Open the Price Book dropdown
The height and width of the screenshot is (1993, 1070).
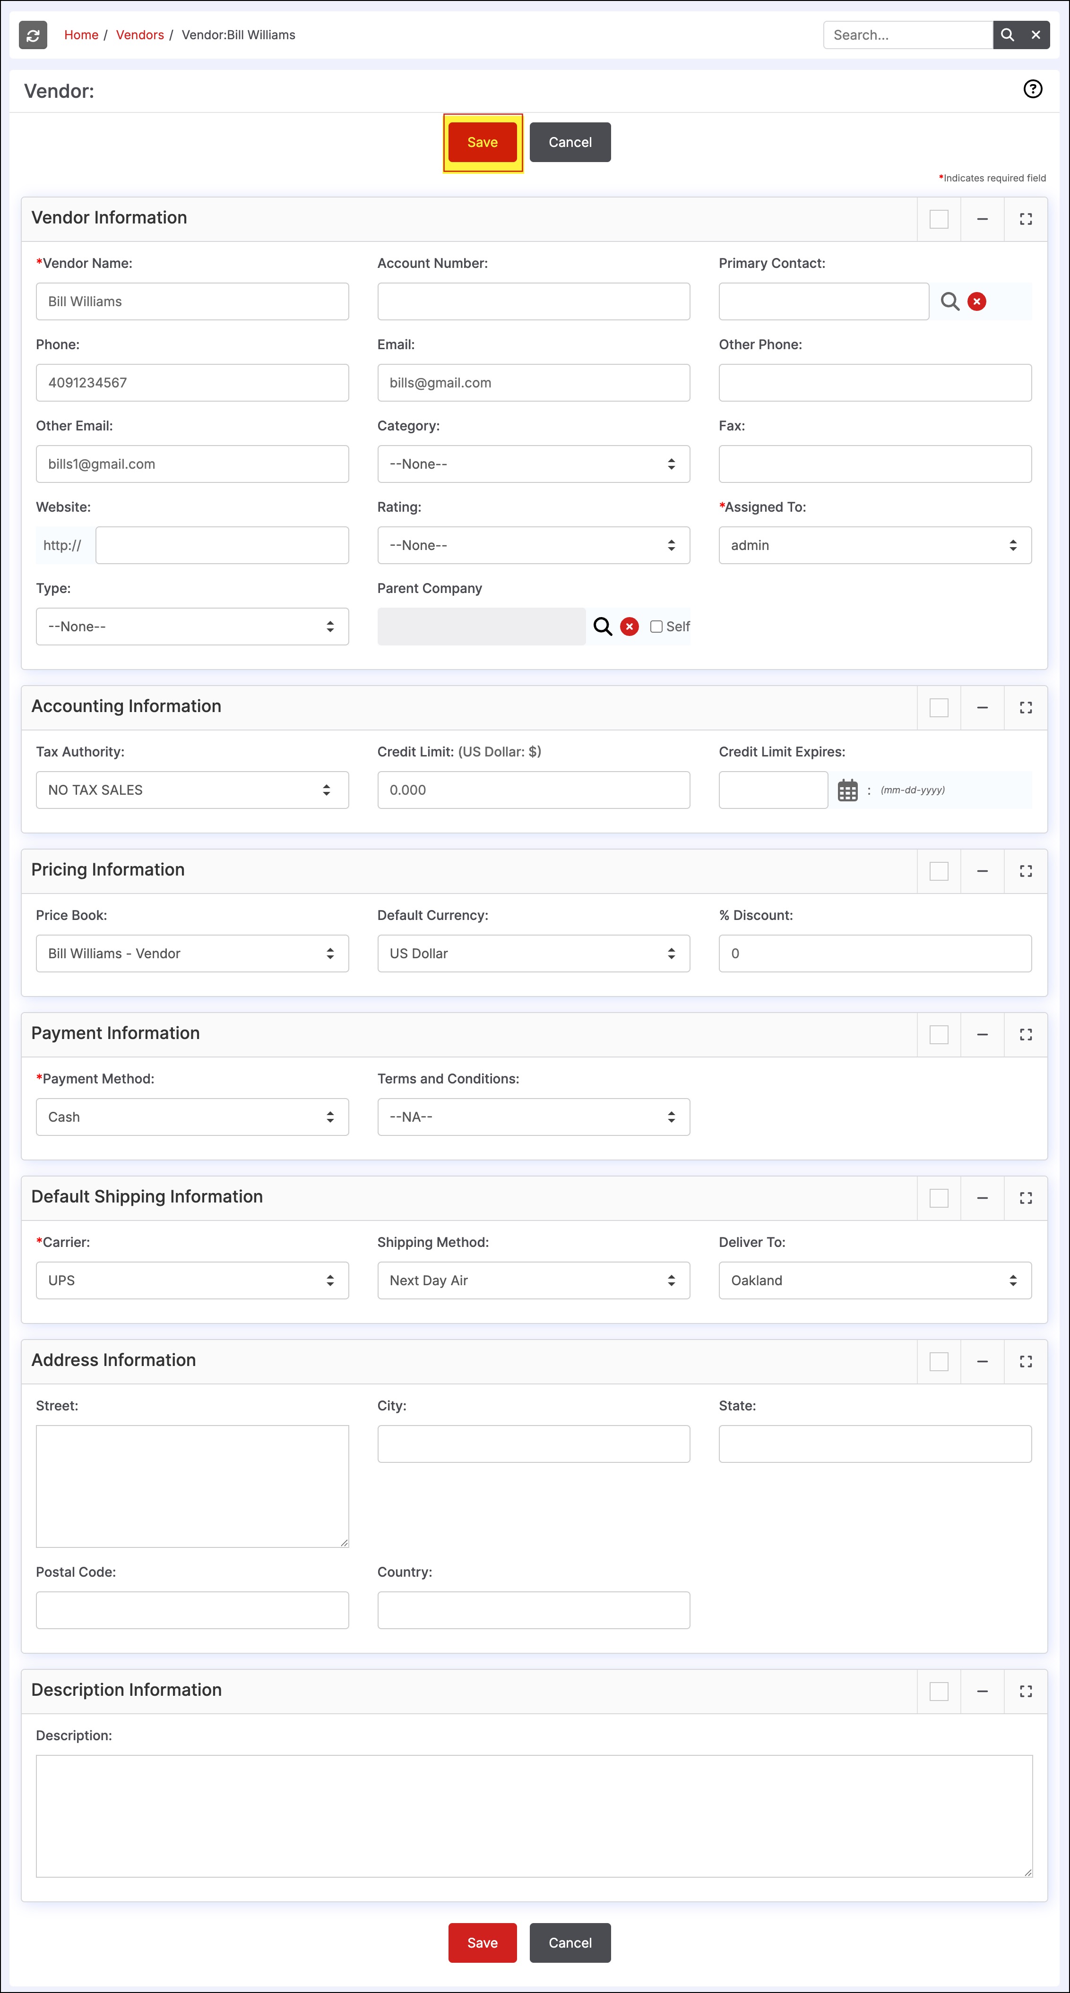pos(192,953)
